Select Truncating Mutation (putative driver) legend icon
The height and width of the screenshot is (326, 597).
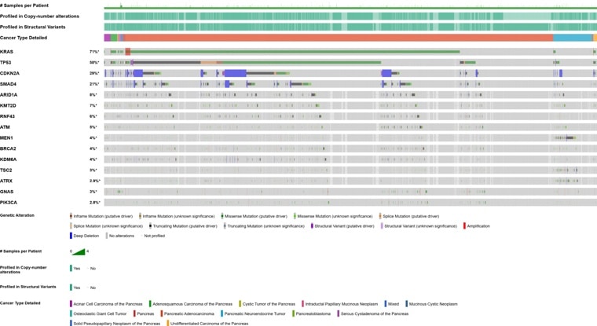pyautogui.click(x=151, y=226)
